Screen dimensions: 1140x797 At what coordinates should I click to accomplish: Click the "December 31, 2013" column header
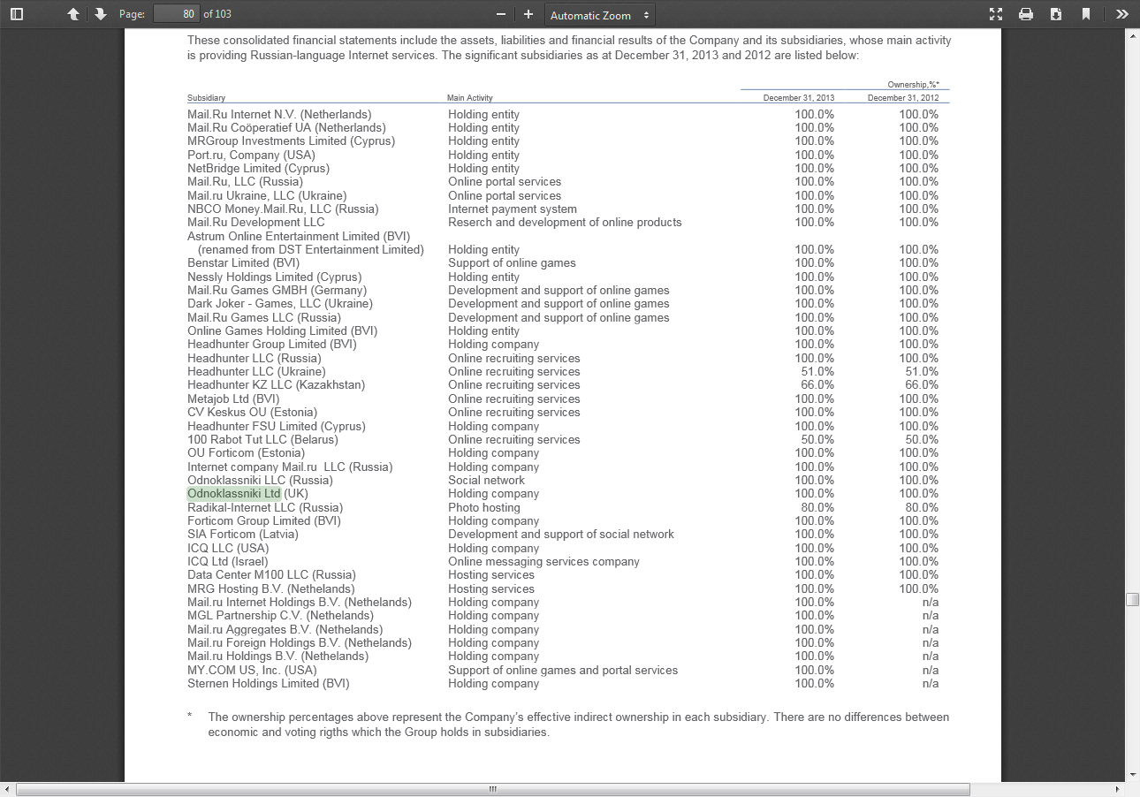[x=799, y=98]
